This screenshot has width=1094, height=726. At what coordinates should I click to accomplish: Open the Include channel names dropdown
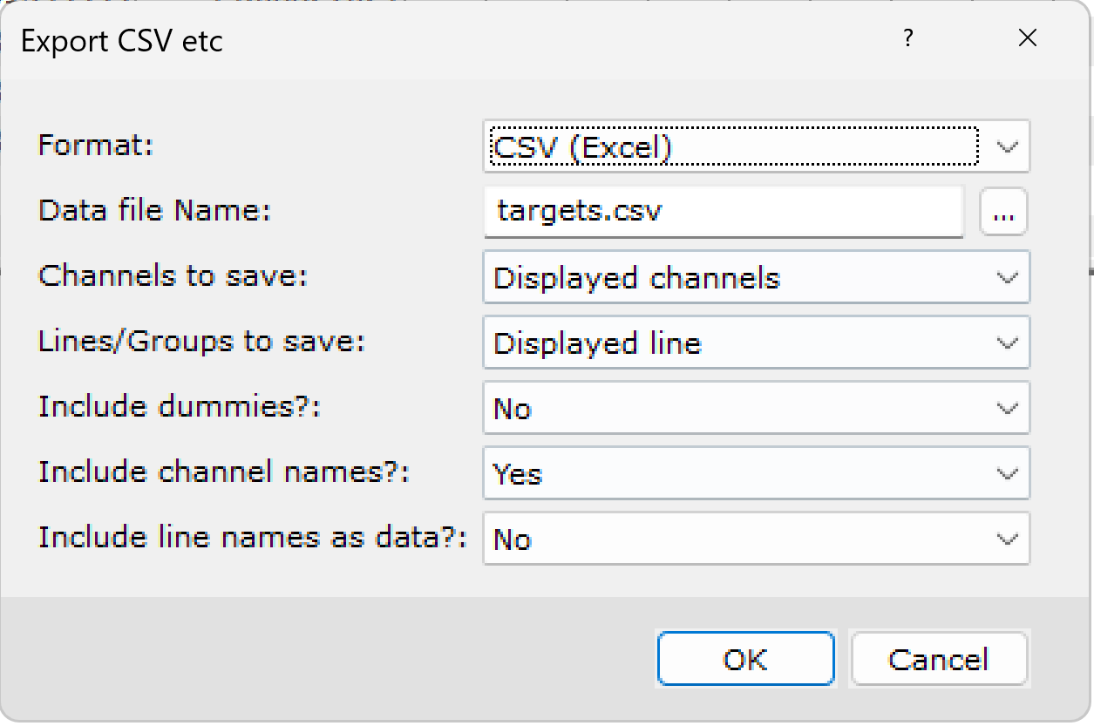756,473
